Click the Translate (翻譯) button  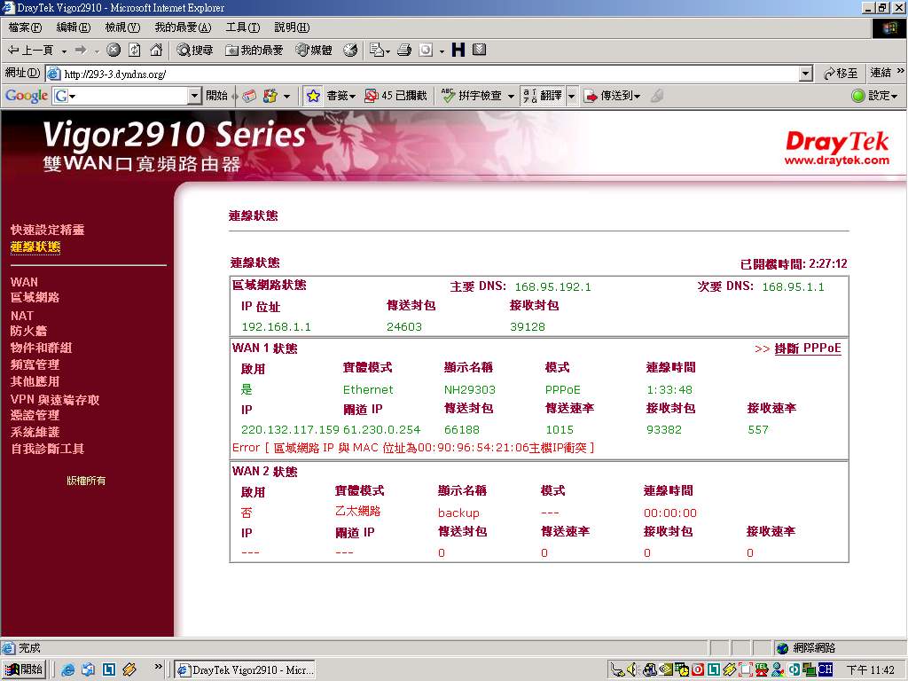tap(544, 96)
